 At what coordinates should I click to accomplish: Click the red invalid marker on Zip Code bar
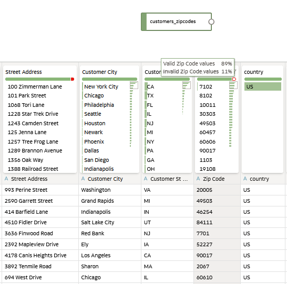(x=234, y=79)
